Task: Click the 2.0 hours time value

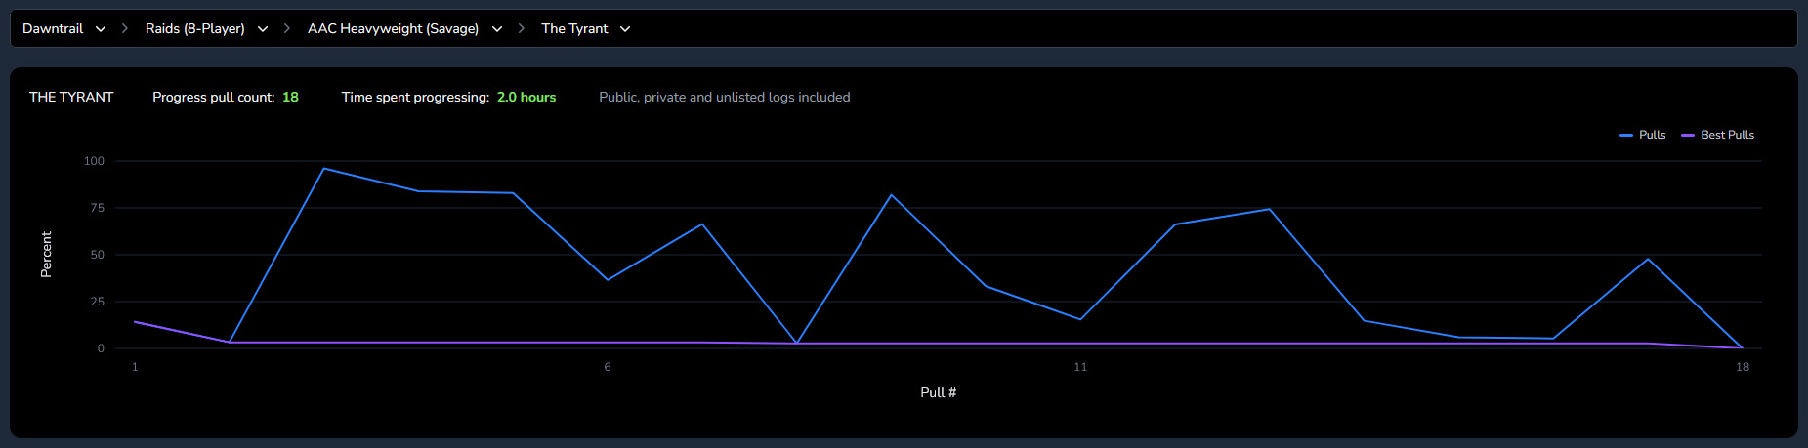Action: click(526, 97)
